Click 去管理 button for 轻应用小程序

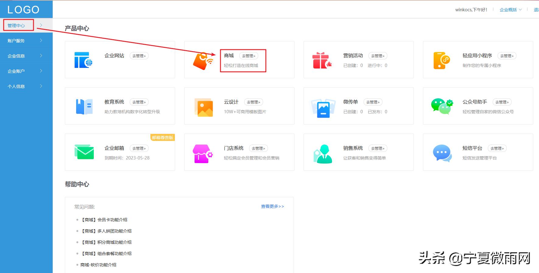pyautogui.click(x=507, y=56)
